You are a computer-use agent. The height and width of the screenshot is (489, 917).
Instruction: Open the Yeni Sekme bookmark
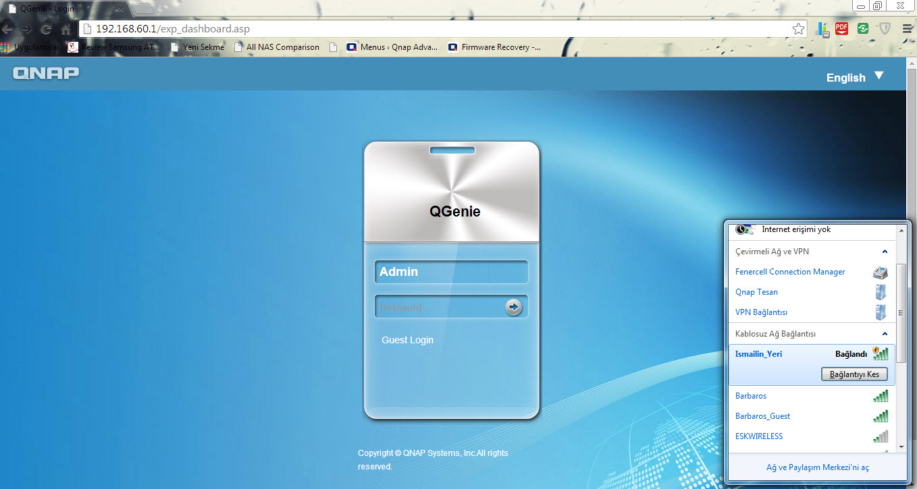point(197,47)
